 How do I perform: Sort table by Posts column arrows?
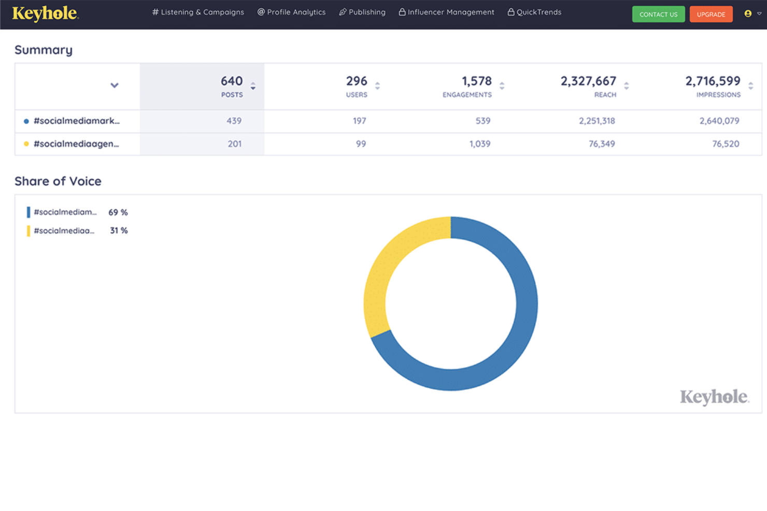coord(253,86)
